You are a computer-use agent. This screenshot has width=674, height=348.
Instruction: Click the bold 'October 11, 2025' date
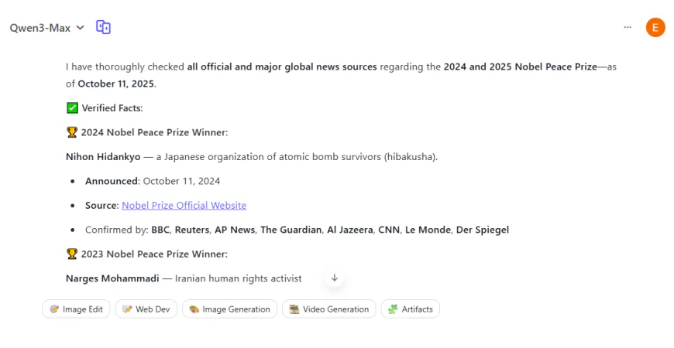coord(115,84)
